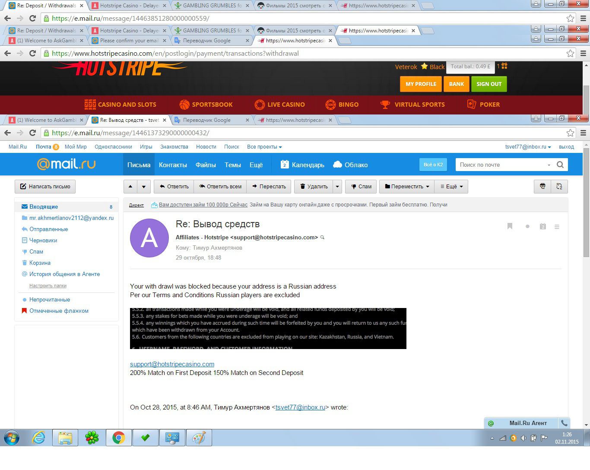The image size is (590, 470).
Task: Open the ICQ flower icon on the taskbar
Action: (92, 438)
